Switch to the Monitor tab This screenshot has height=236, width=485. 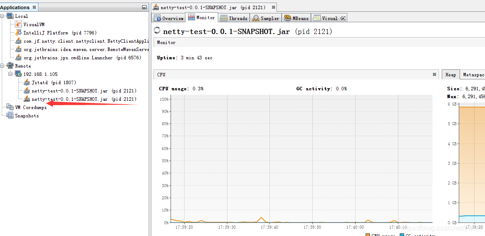[202, 17]
